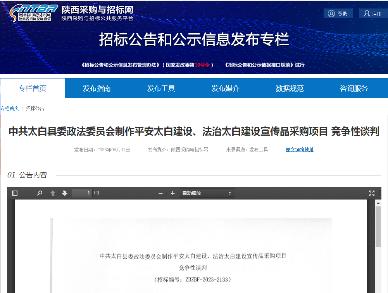Screen dimensions: 388x293
Task: Click the PDF zoom out minus icon
Action: point(160,193)
